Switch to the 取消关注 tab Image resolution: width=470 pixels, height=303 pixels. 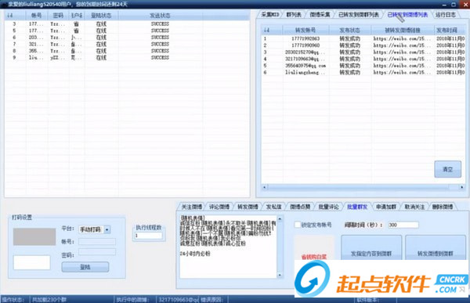pos(414,207)
